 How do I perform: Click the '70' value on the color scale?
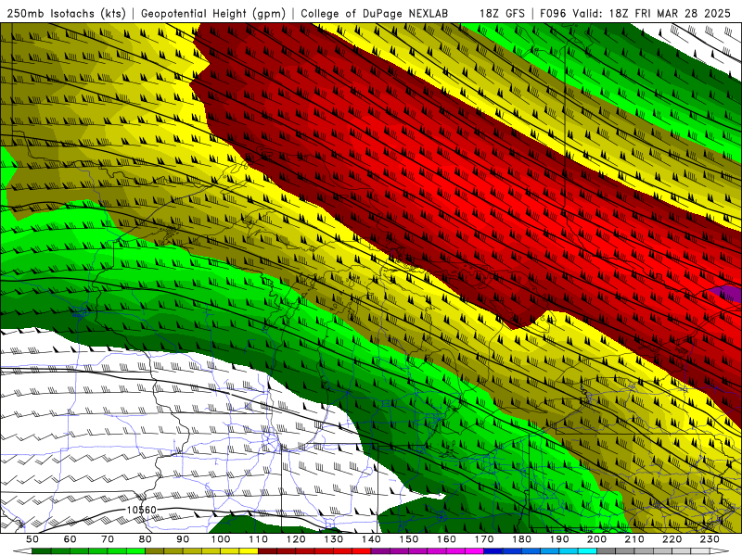pyautogui.click(x=108, y=539)
